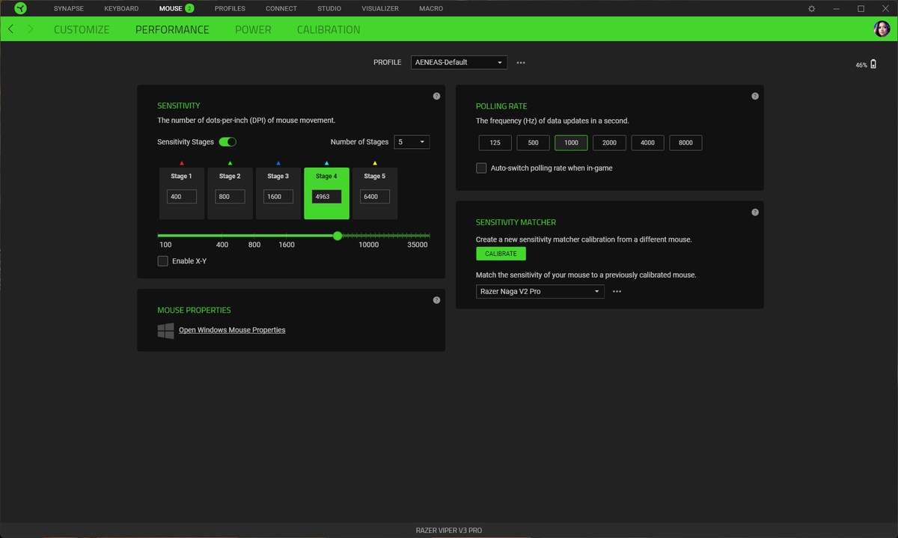Click Stage 3 blue indicator triangle
The width and height of the screenshot is (898, 538).
[278, 162]
